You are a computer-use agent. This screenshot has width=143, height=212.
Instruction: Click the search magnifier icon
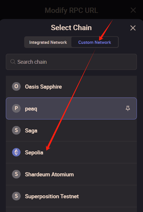point(13,62)
